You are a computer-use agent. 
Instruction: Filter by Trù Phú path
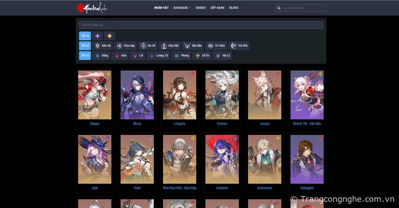pos(239,46)
